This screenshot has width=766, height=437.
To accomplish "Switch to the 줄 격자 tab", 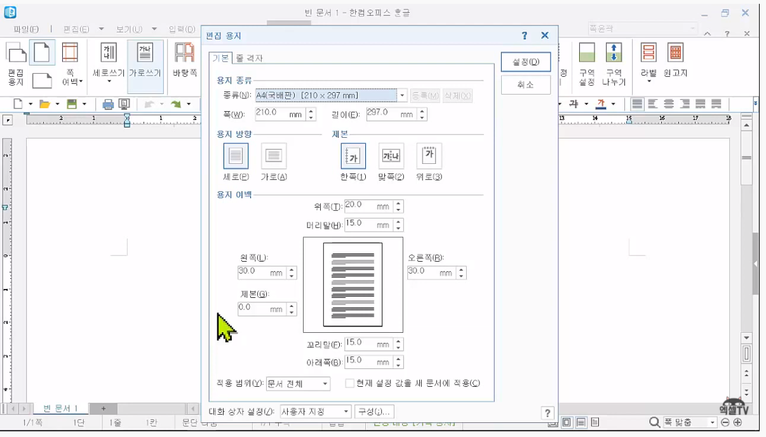I will click(x=249, y=58).
